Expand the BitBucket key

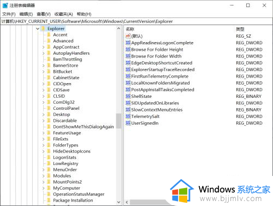tap(43, 72)
